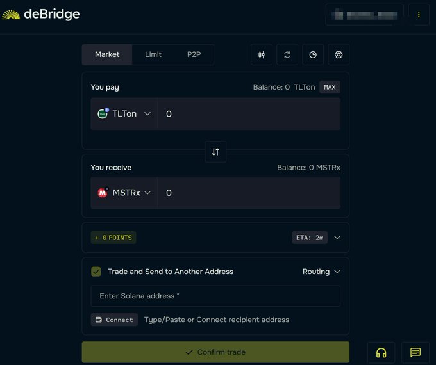The image size is (436, 365).
Task: Click the MSTRx token logo
Action: pyautogui.click(x=103, y=193)
